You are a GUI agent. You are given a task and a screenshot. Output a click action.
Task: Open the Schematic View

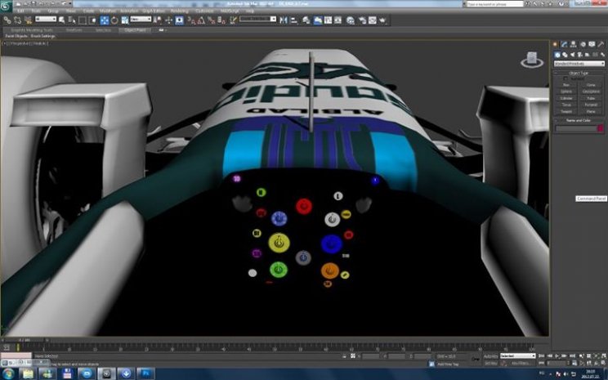point(338,20)
